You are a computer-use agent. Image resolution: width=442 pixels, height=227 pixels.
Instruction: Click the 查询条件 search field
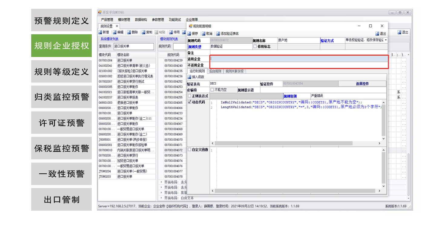[x=134, y=46]
